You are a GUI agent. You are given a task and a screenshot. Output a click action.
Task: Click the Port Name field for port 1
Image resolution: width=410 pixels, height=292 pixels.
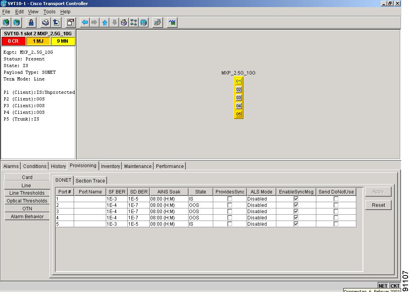click(90, 199)
